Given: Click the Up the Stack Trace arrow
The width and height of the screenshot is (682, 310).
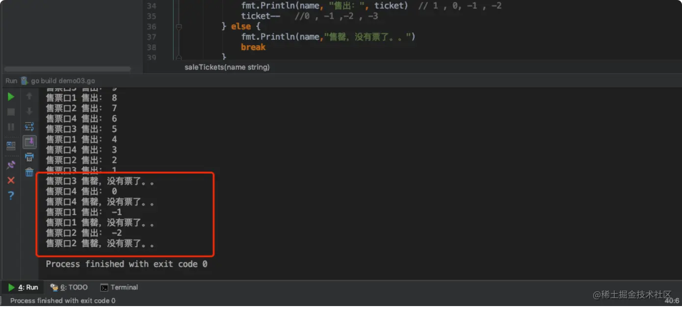Looking at the screenshot, I should (x=29, y=96).
